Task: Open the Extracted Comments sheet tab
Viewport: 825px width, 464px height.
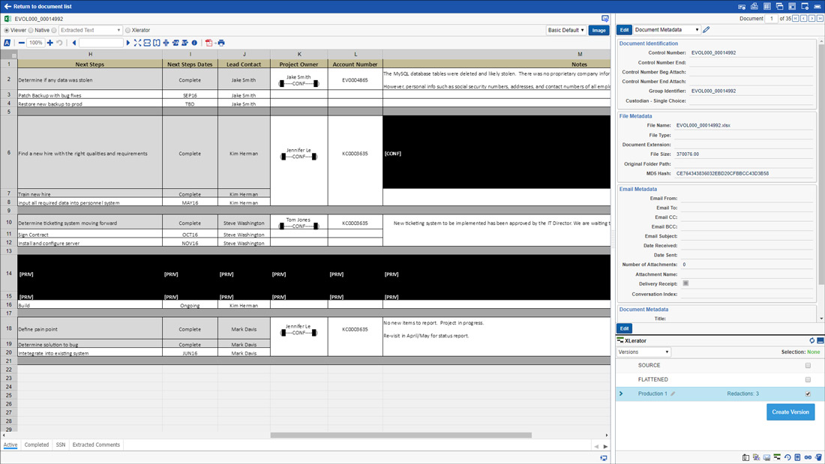Action: click(96, 445)
